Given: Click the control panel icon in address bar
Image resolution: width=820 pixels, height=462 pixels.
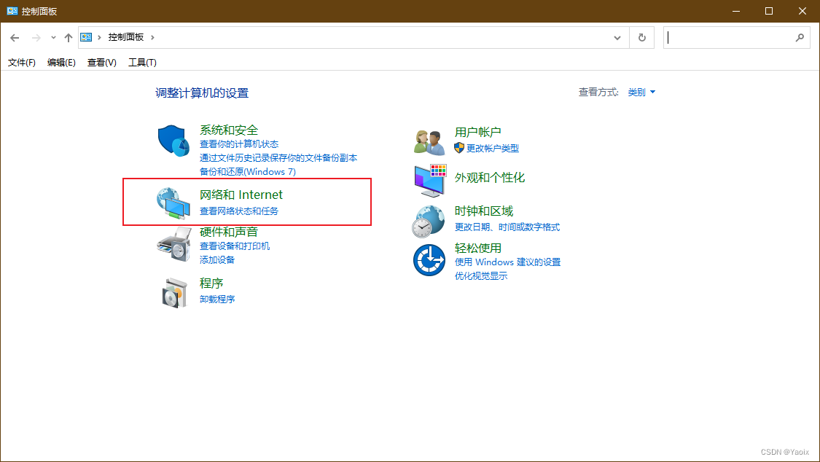Looking at the screenshot, I should [x=86, y=37].
